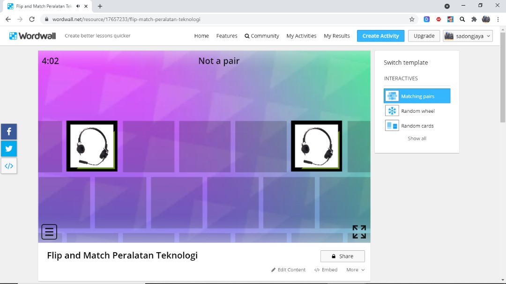Click the embed code side icon
Viewport: 506px width, 284px height.
(9, 166)
